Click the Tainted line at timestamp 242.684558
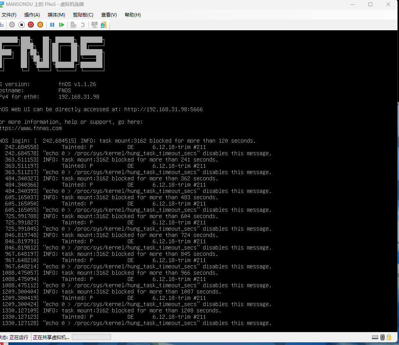399x345 pixels. (106, 147)
